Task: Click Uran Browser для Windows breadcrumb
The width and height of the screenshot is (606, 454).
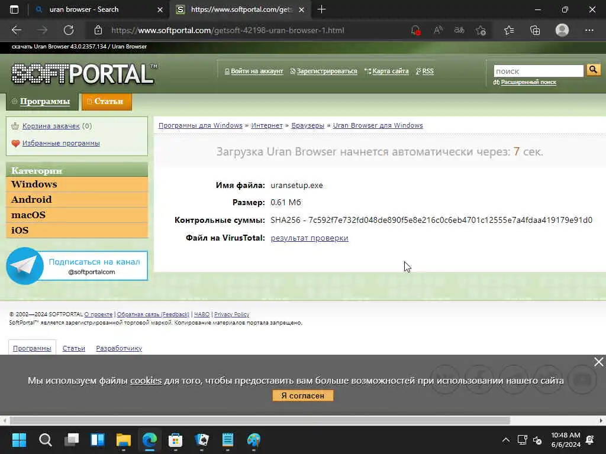Action: 378,125
